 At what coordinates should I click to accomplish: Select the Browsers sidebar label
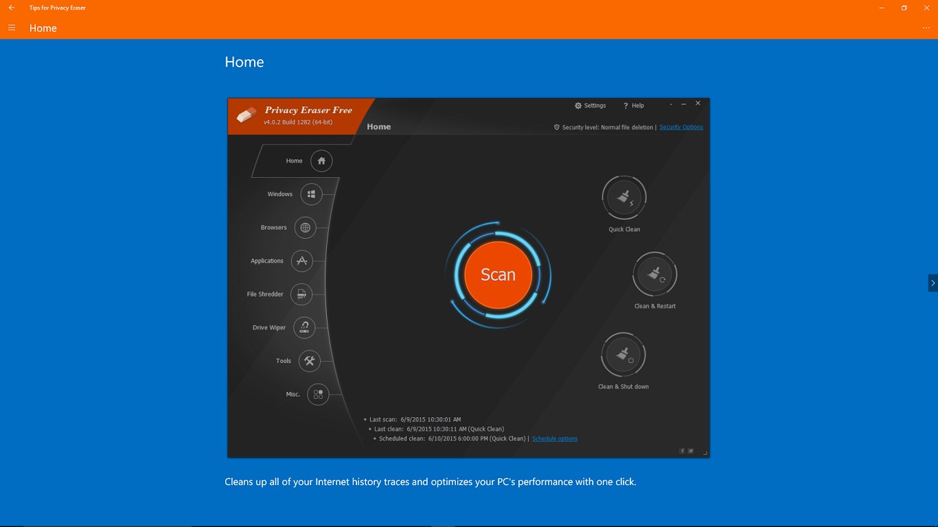tap(273, 227)
